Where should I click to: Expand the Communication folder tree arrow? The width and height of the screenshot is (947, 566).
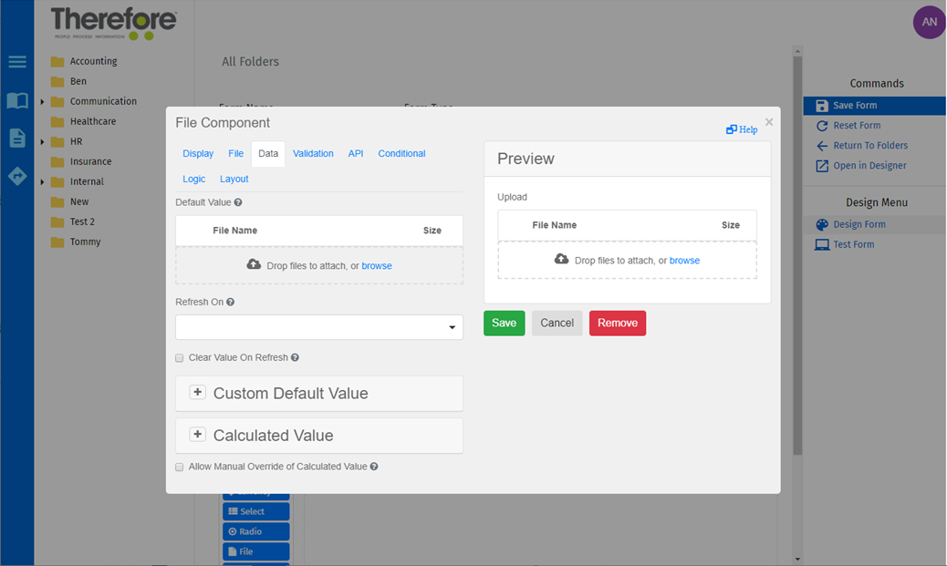[42, 102]
